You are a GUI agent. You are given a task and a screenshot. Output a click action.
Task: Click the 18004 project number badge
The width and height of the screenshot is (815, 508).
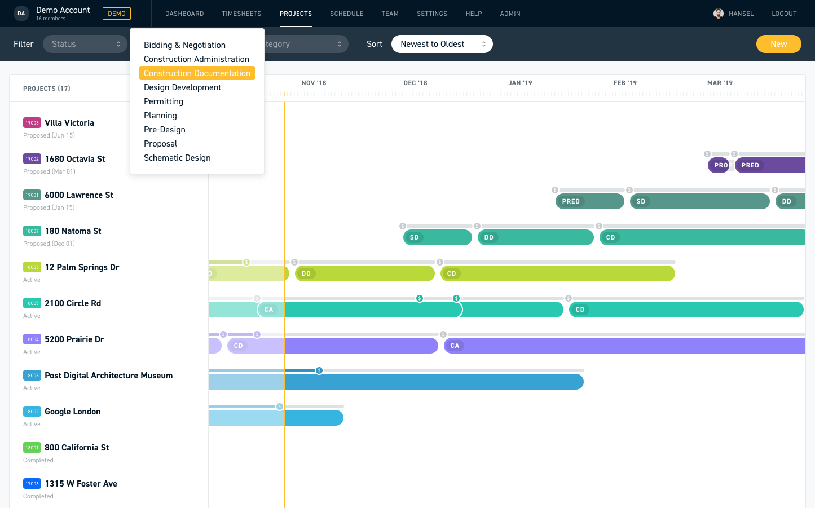[x=32, y=339]
